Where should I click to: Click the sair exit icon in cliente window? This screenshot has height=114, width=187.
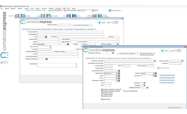click(x=116, y=22)
